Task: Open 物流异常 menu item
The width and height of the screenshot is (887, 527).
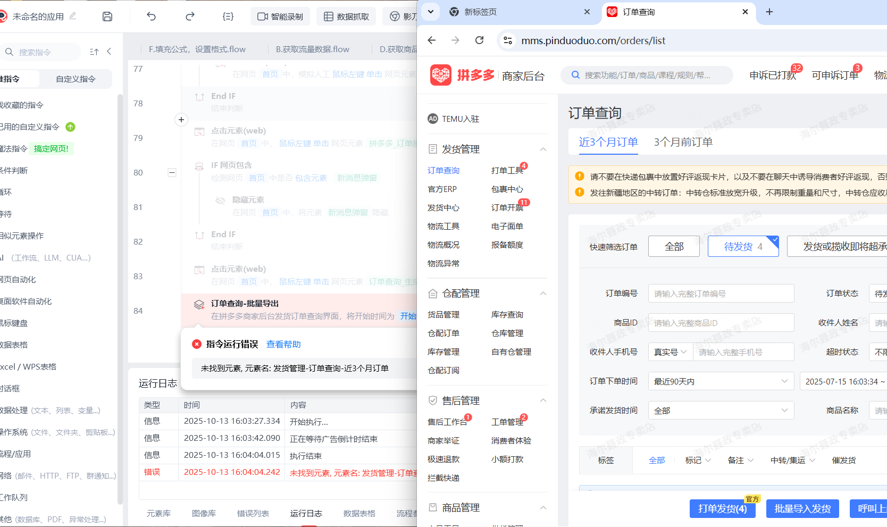Action: point(443,263)
